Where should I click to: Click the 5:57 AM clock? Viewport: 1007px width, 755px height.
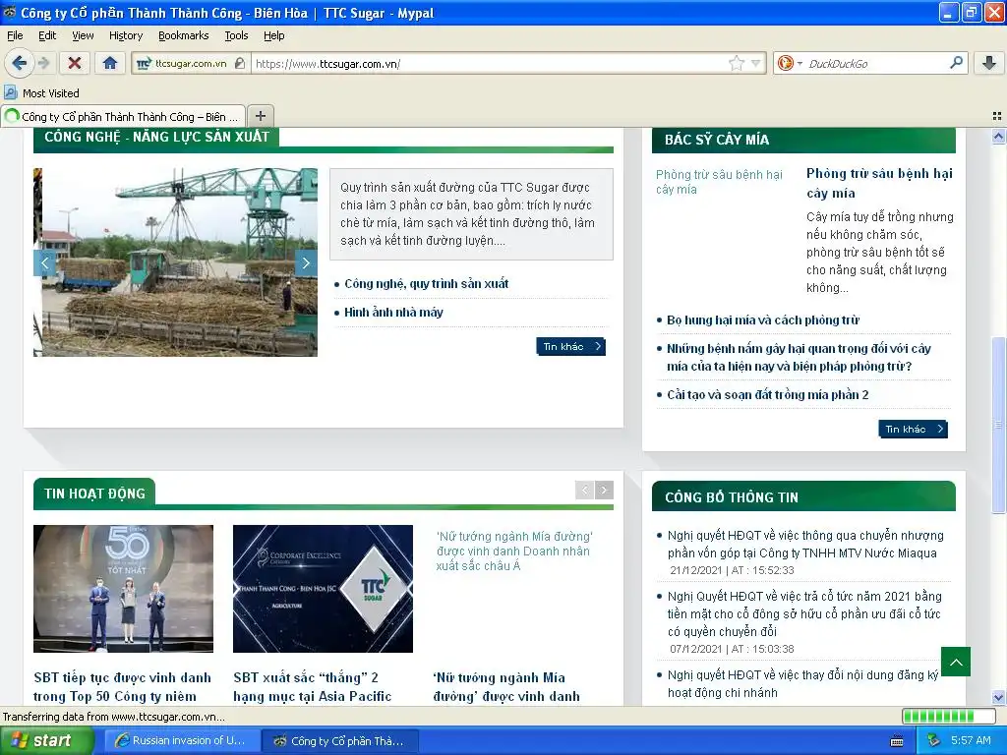(x=971, y=741)
